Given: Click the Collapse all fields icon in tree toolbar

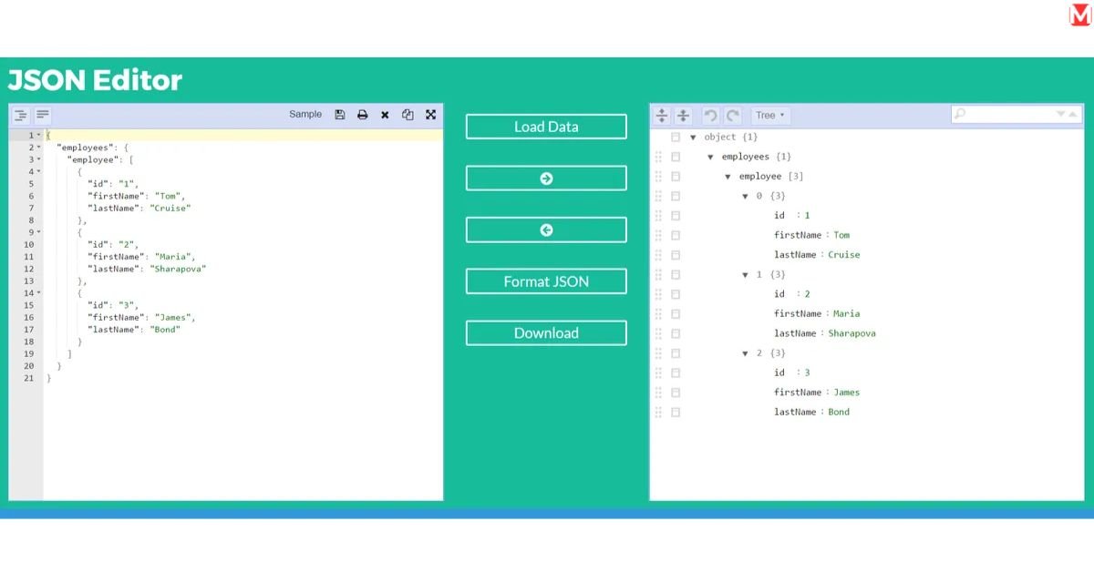Looking at the screenshot, I should coord(682,116).
